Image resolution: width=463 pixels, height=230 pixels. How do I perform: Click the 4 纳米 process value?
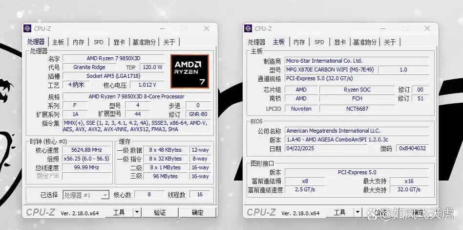pyautogui.click(x=76, y=85)
